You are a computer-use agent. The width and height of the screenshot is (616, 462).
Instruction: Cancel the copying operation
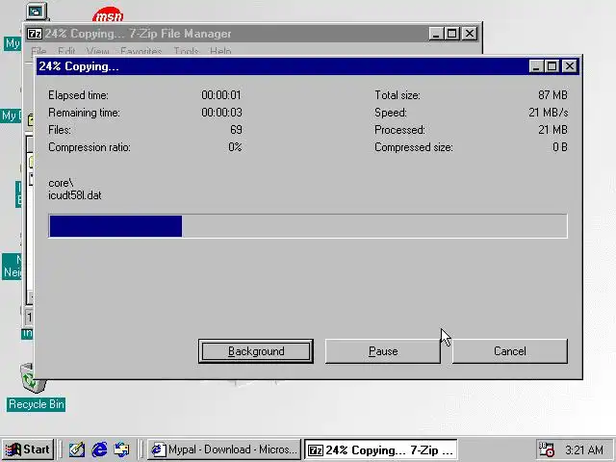point(509,351)
